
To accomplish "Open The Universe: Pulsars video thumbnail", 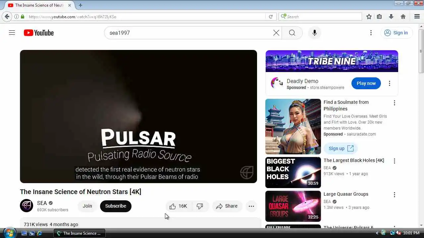I will [293, 226].
